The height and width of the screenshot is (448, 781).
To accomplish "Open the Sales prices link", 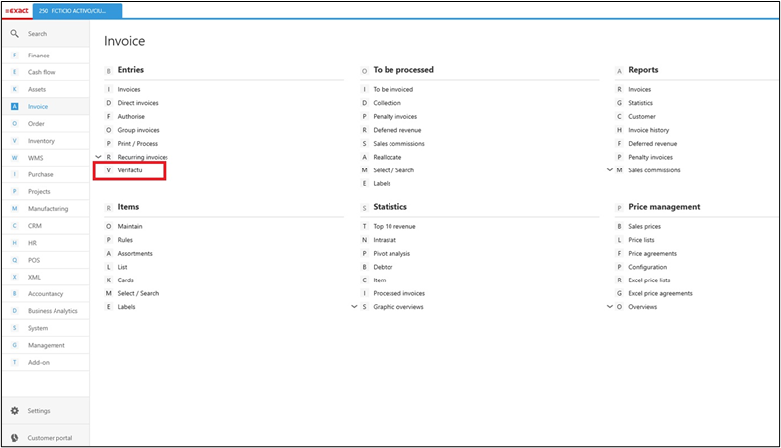I will click(x=647, y=227).
